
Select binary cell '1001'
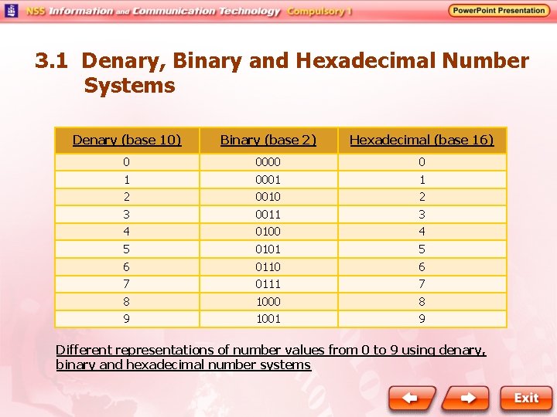tap(268, 319)
